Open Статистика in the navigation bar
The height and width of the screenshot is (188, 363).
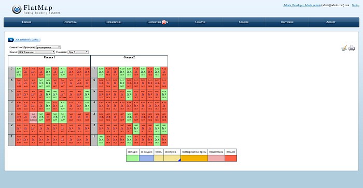click(x=70, y=22)
